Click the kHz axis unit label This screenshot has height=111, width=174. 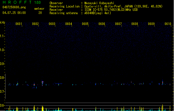pos(2,22)
